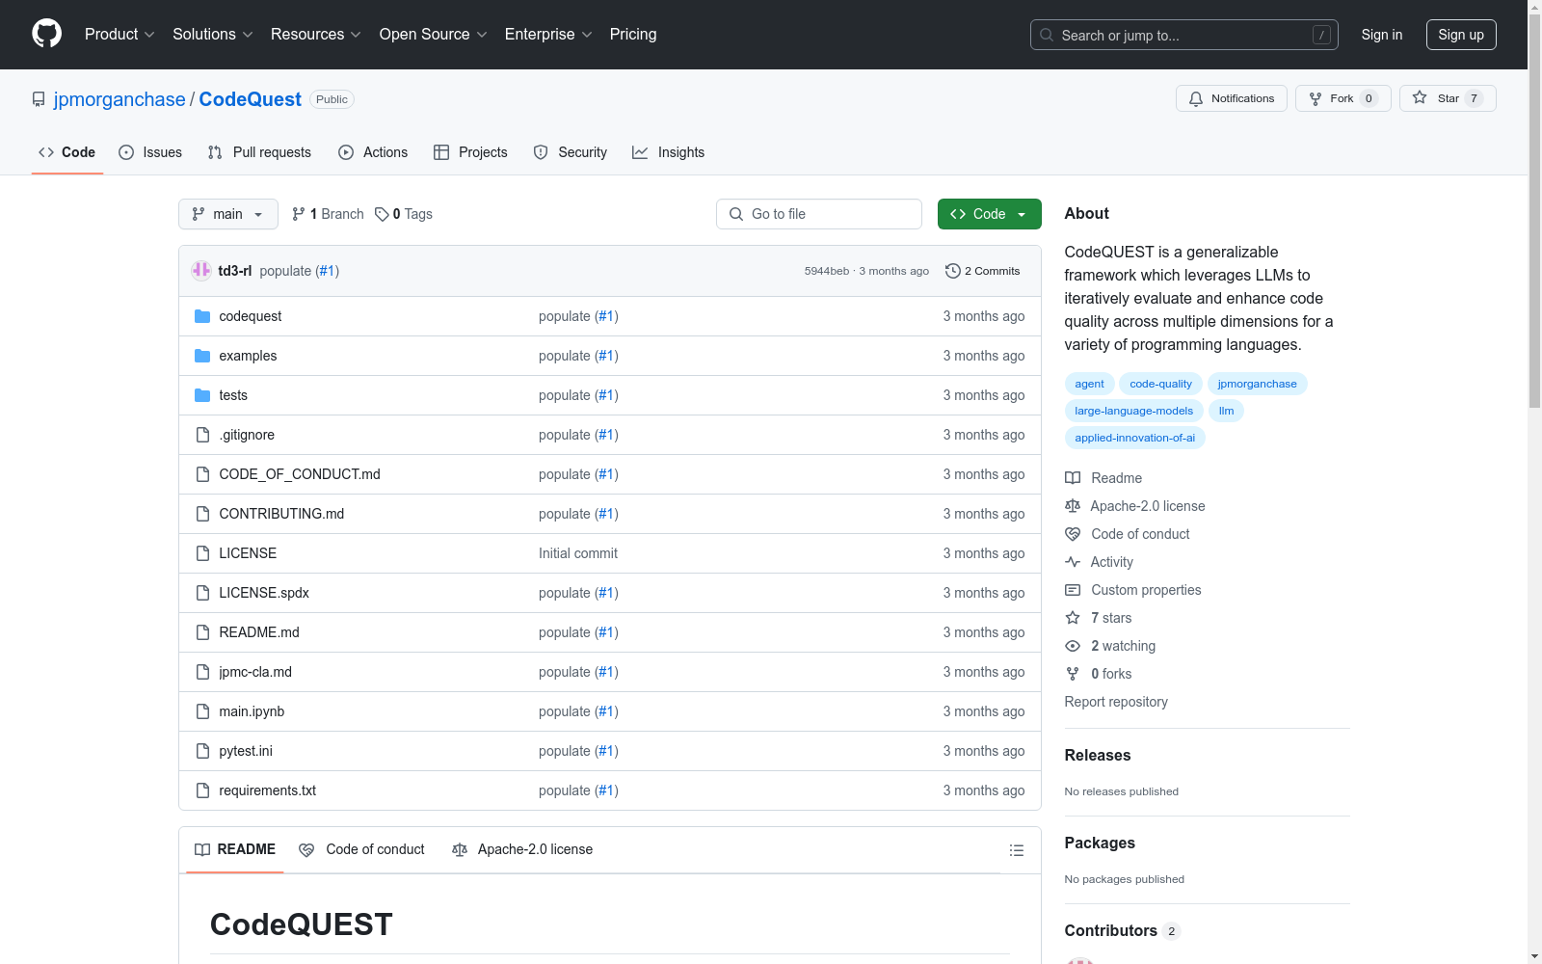The image size is (1542, 964).
Task: Click the Star icon
Action: tap(1420, 97)
